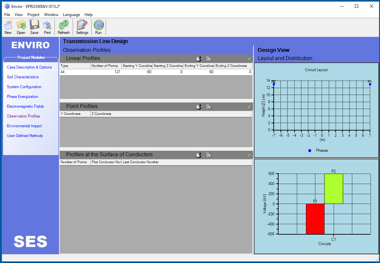The image size is (380, 263).
Task: Run the simulation with the Run icon
Action: click(x=99, y=26)
